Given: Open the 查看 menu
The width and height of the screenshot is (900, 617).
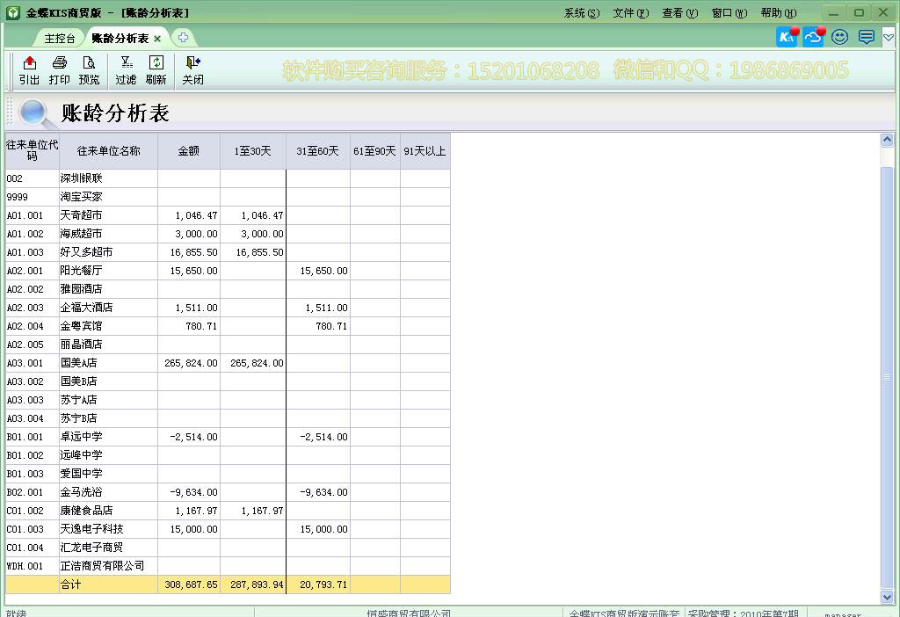Looking at the screenshot, I should click(x=679, y=13).
